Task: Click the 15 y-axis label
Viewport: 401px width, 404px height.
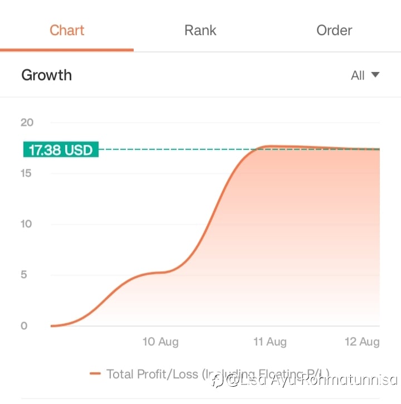Action: [x=26, y=173]
